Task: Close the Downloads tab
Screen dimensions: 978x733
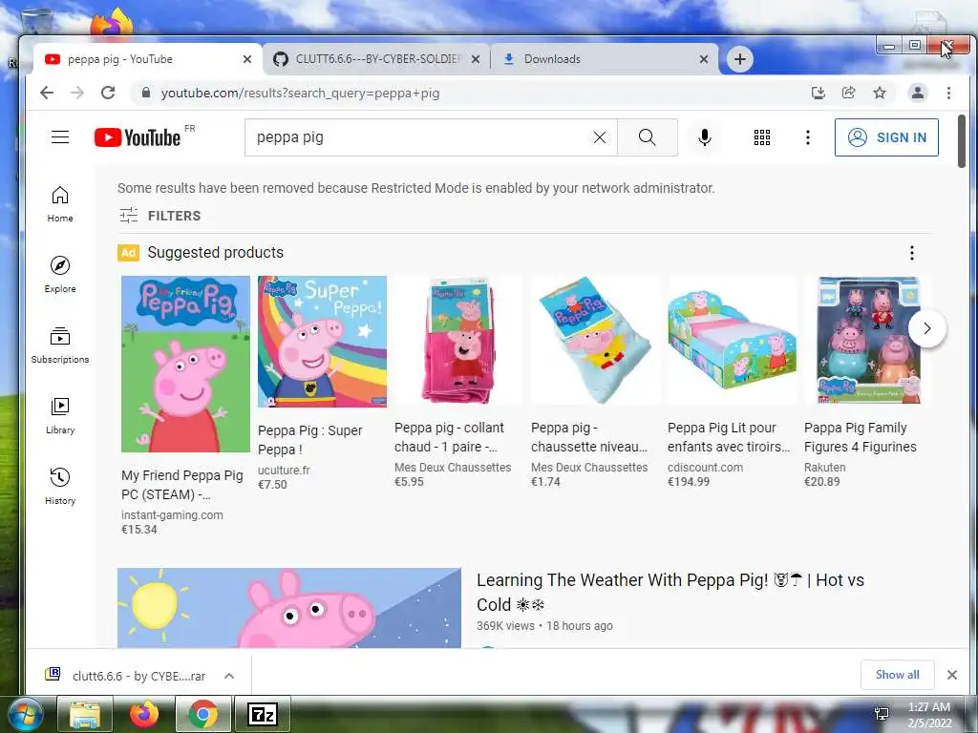Action: coord(704,59)
